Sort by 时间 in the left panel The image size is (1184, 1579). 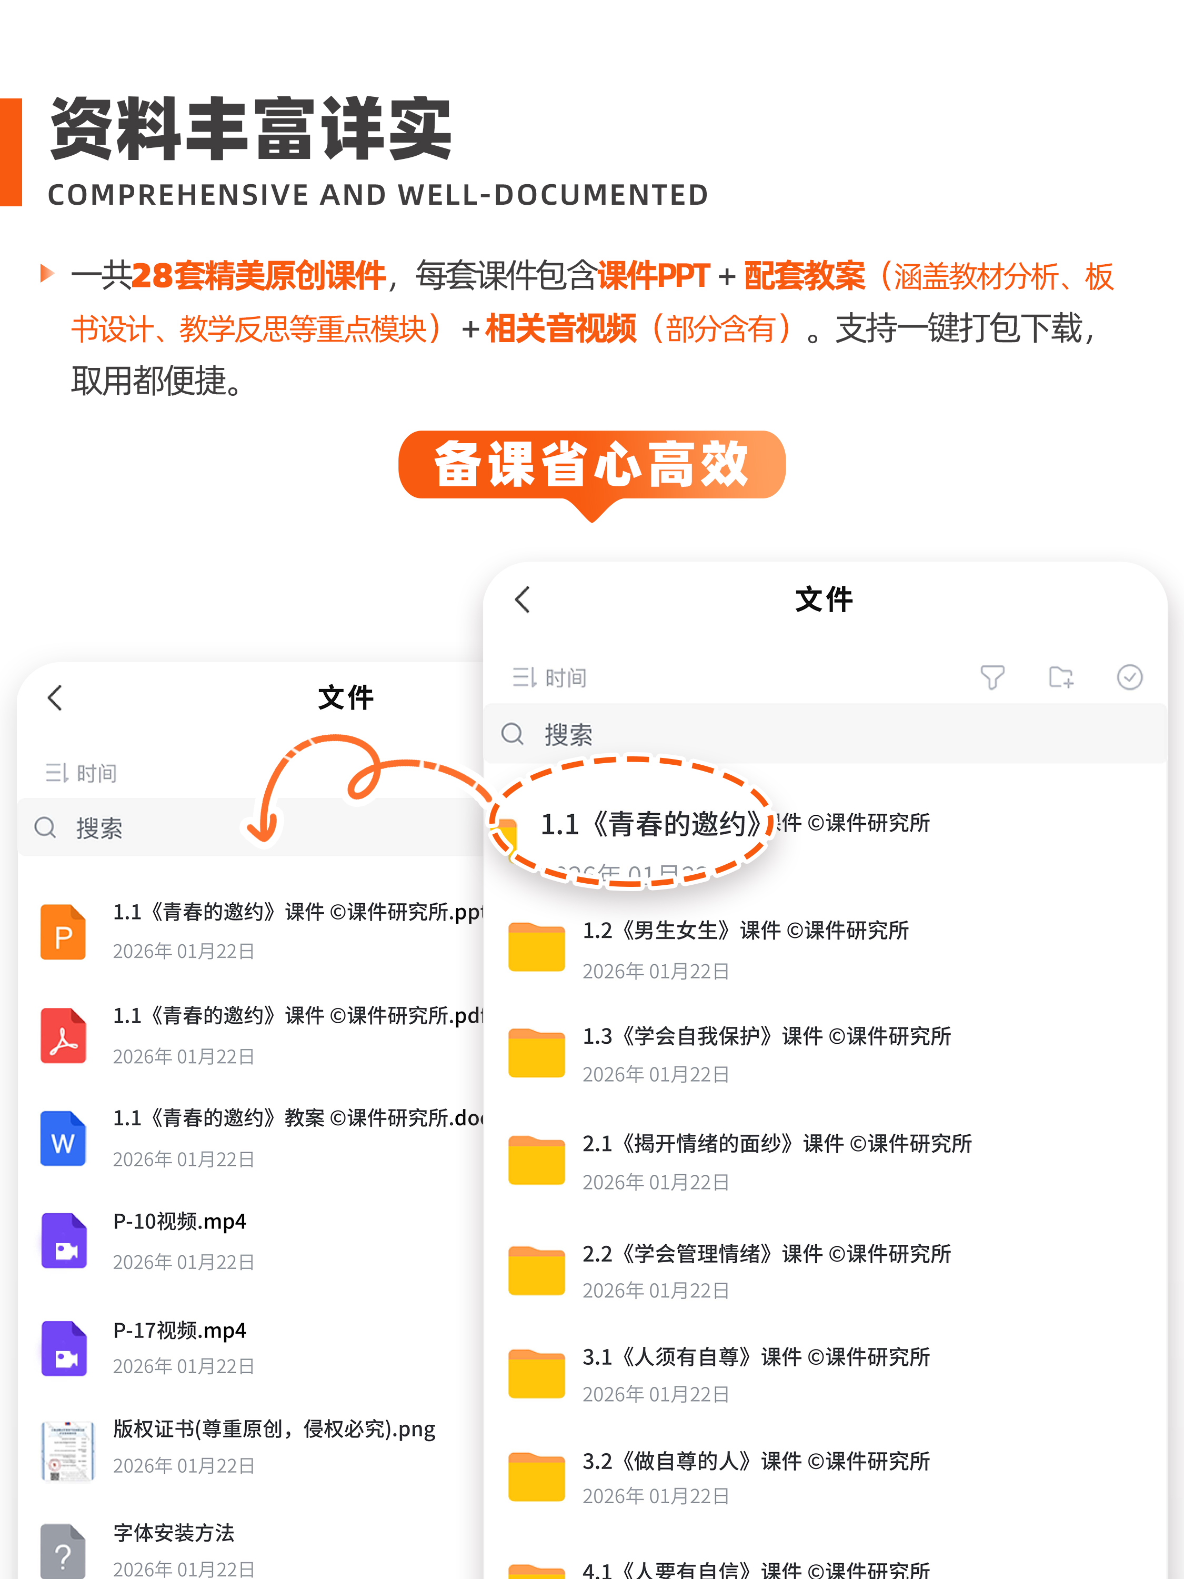(x=81, y=773)
